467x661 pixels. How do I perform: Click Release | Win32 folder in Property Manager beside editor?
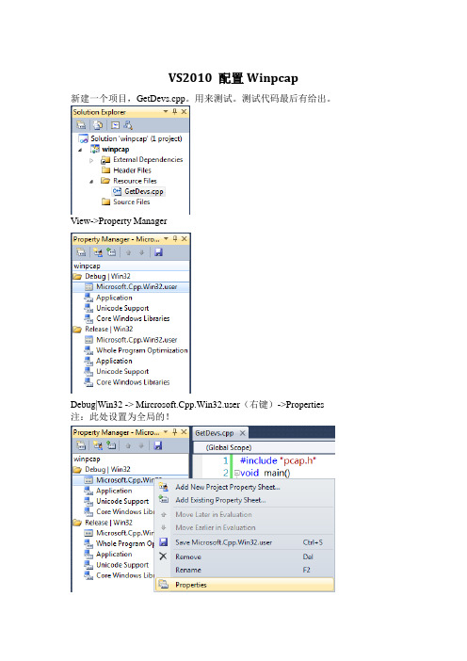pyautogui.click(x=104, y=523)
